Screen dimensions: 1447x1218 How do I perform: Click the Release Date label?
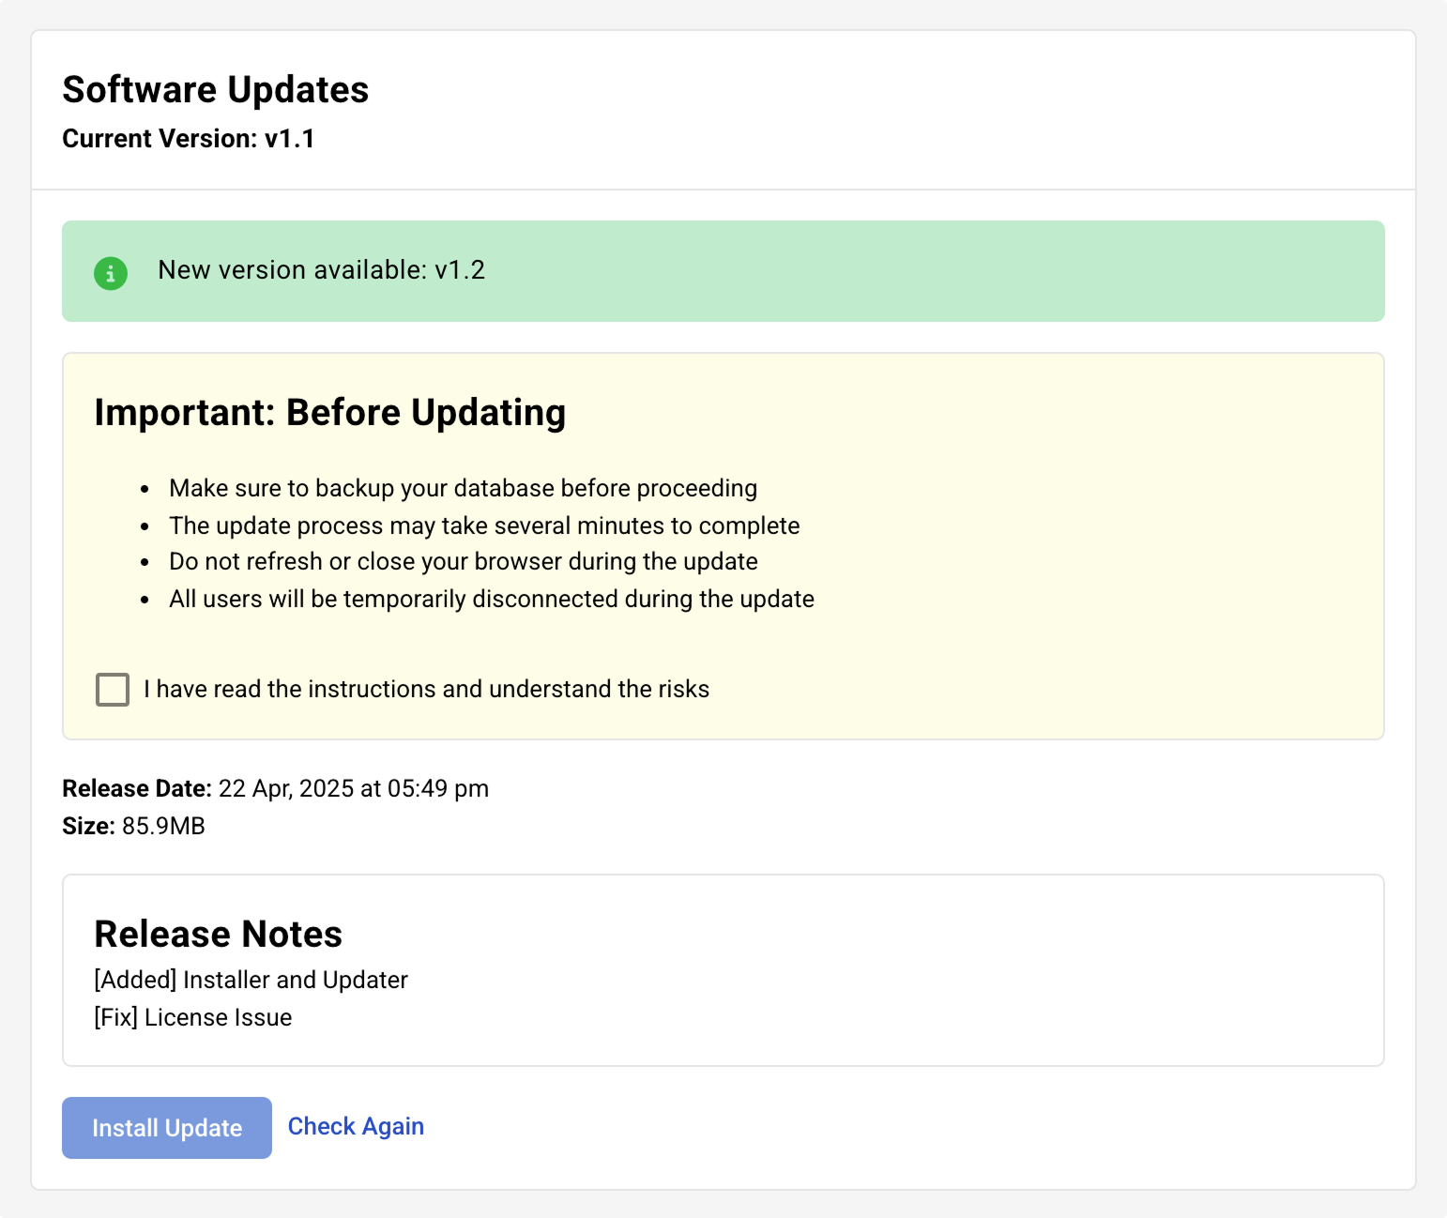(137, 789)
